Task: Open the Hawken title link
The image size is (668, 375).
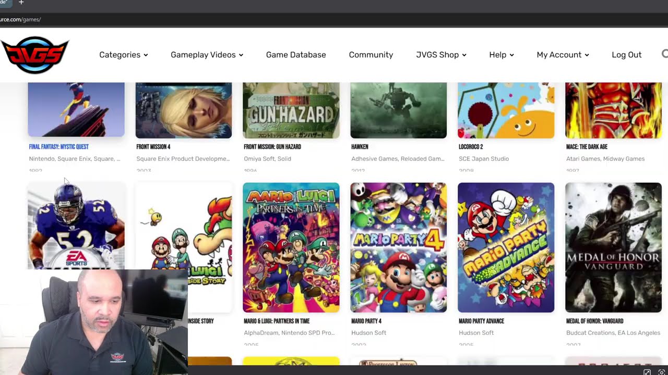Action: (360, 147)
